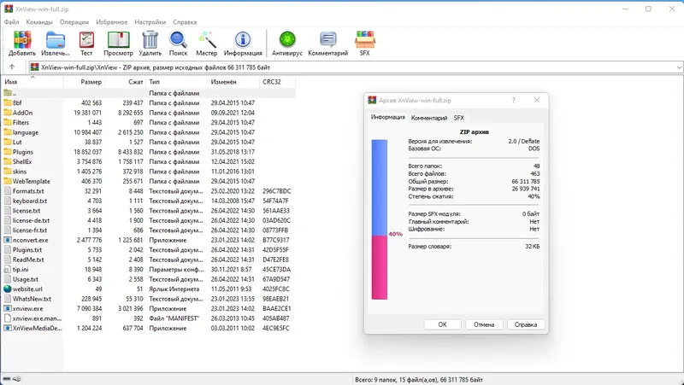Click the Информация toolbar icon
Screen dimensions: 684x385
243,39
